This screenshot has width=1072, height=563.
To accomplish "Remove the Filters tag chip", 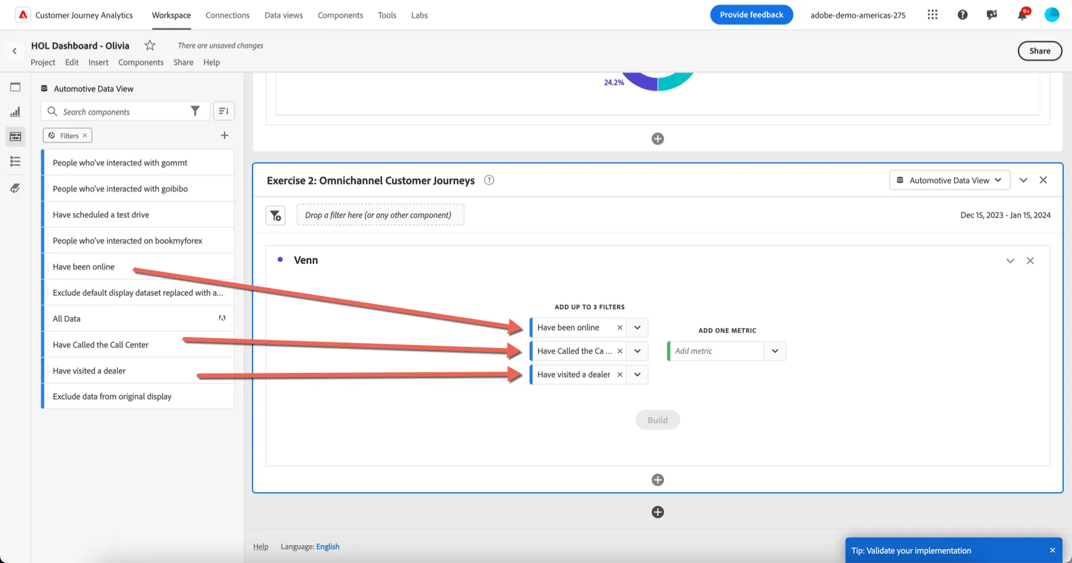I will [85, 136].
